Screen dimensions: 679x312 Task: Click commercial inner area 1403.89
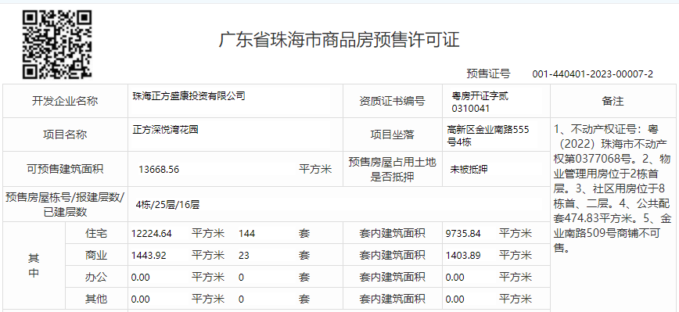(463, 256)
